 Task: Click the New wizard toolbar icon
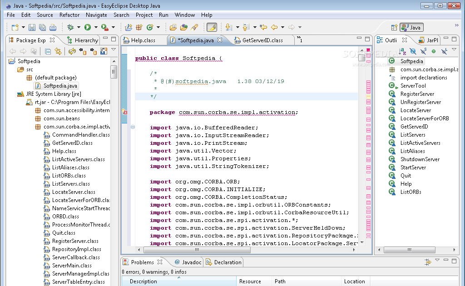15,27
